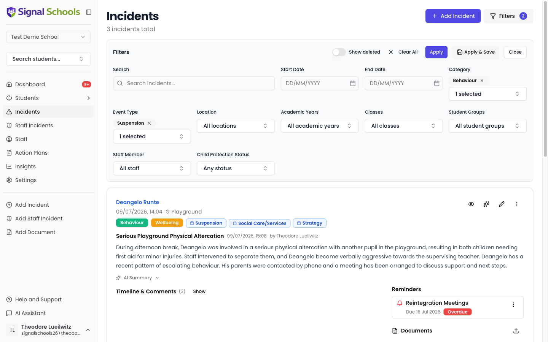Open Deangelo Runte's profile link
This screenshot has height=342, width=548.
[x=137, y=202]
